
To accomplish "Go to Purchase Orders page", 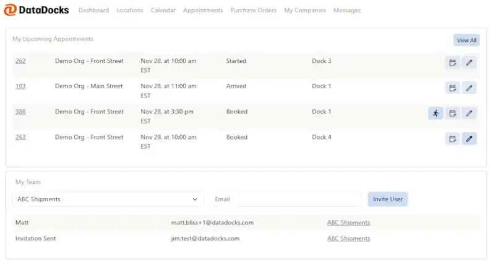I will 253,10.
